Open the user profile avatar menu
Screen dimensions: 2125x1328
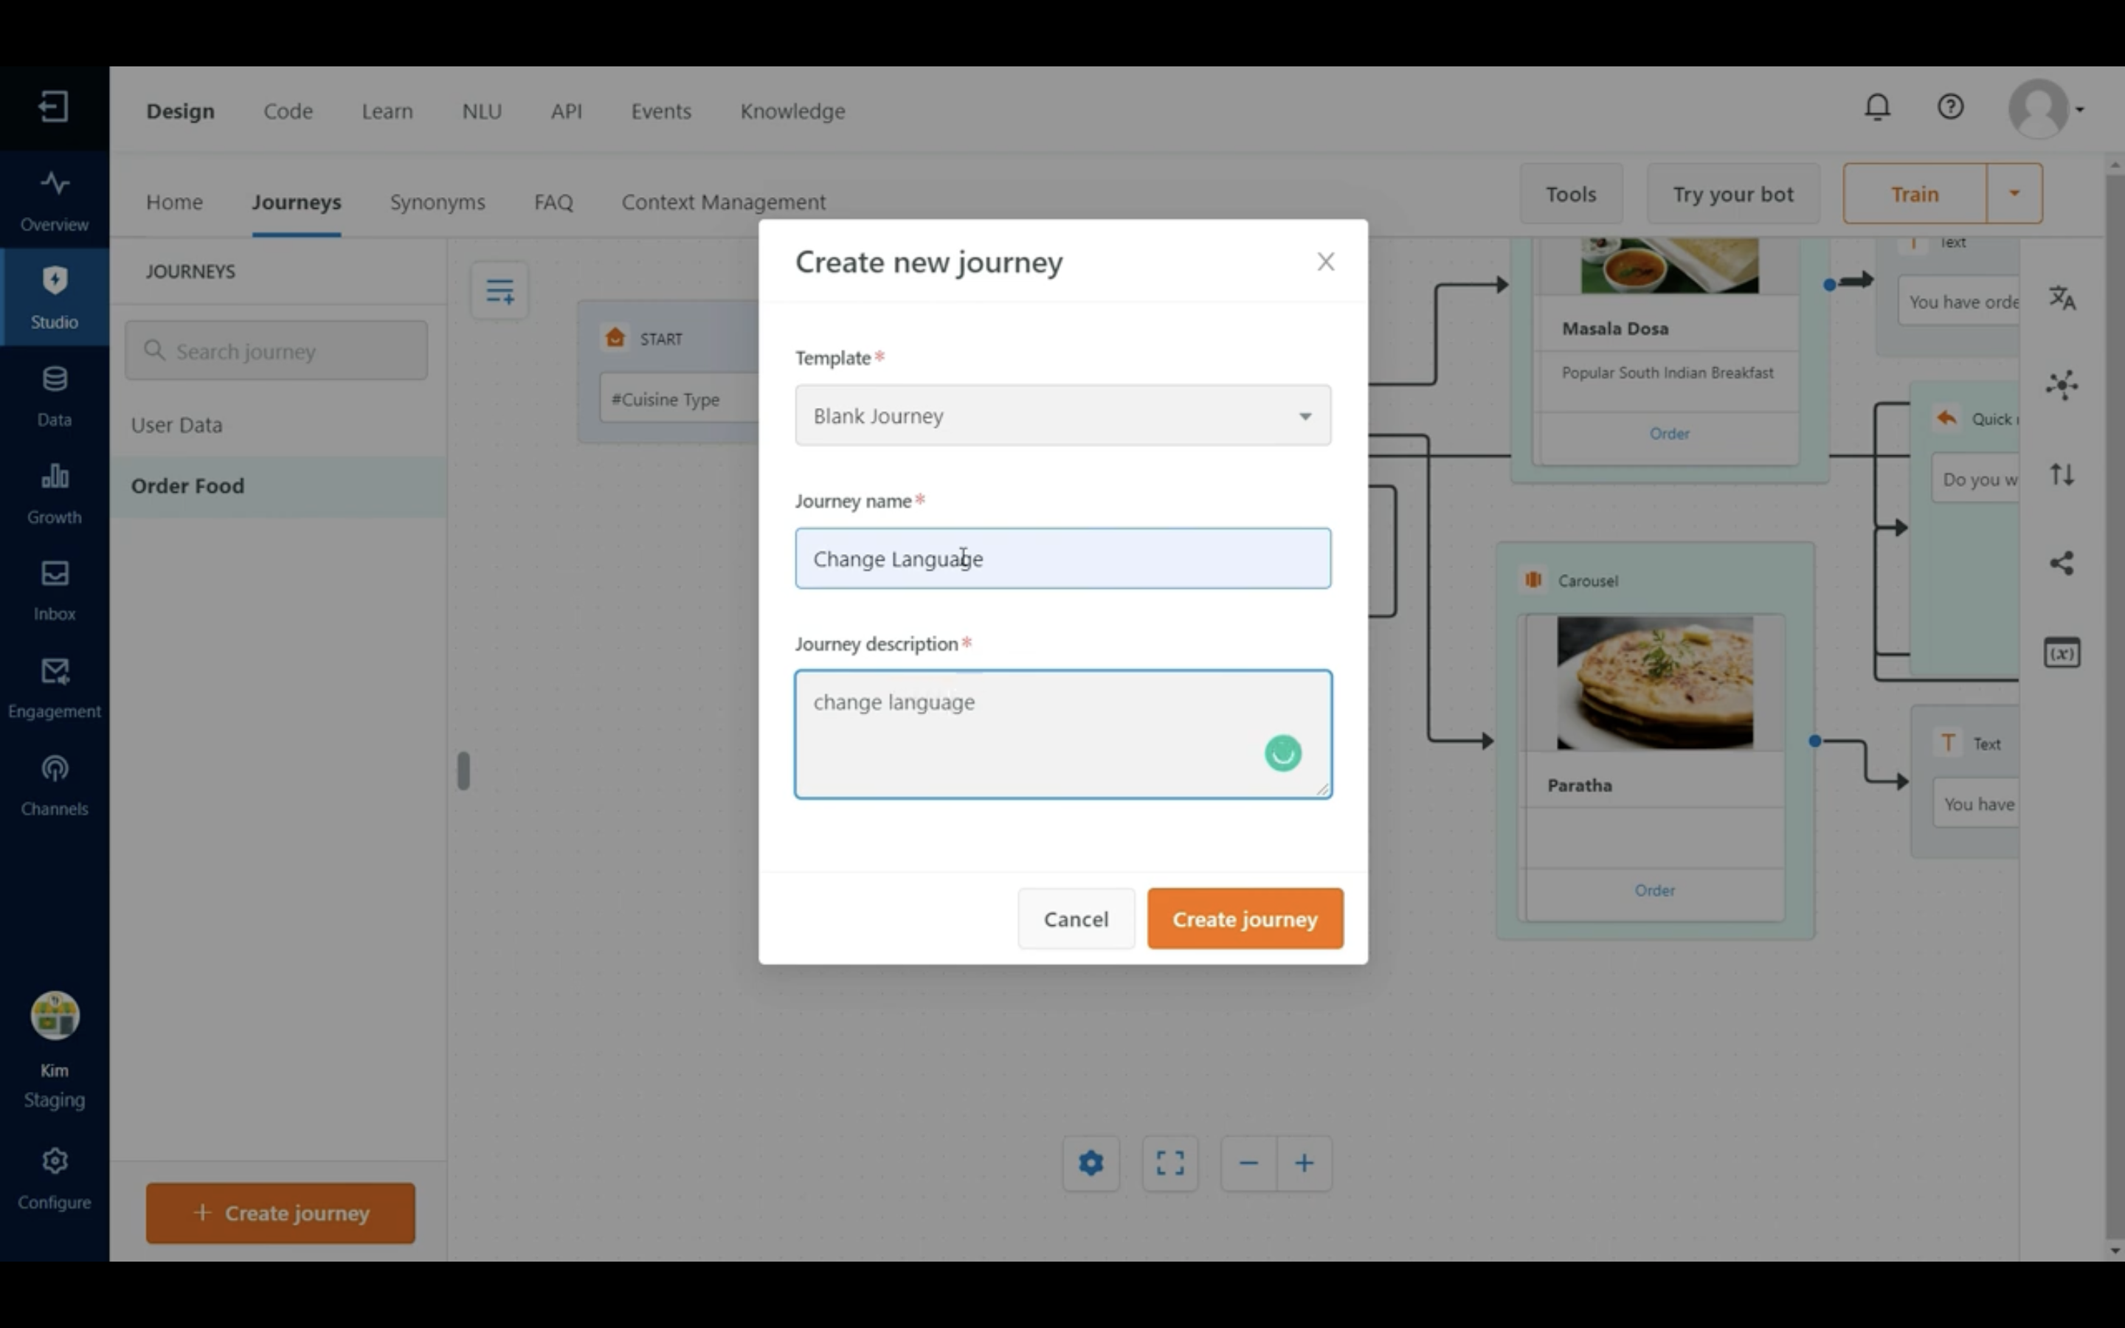(2045, 109)
